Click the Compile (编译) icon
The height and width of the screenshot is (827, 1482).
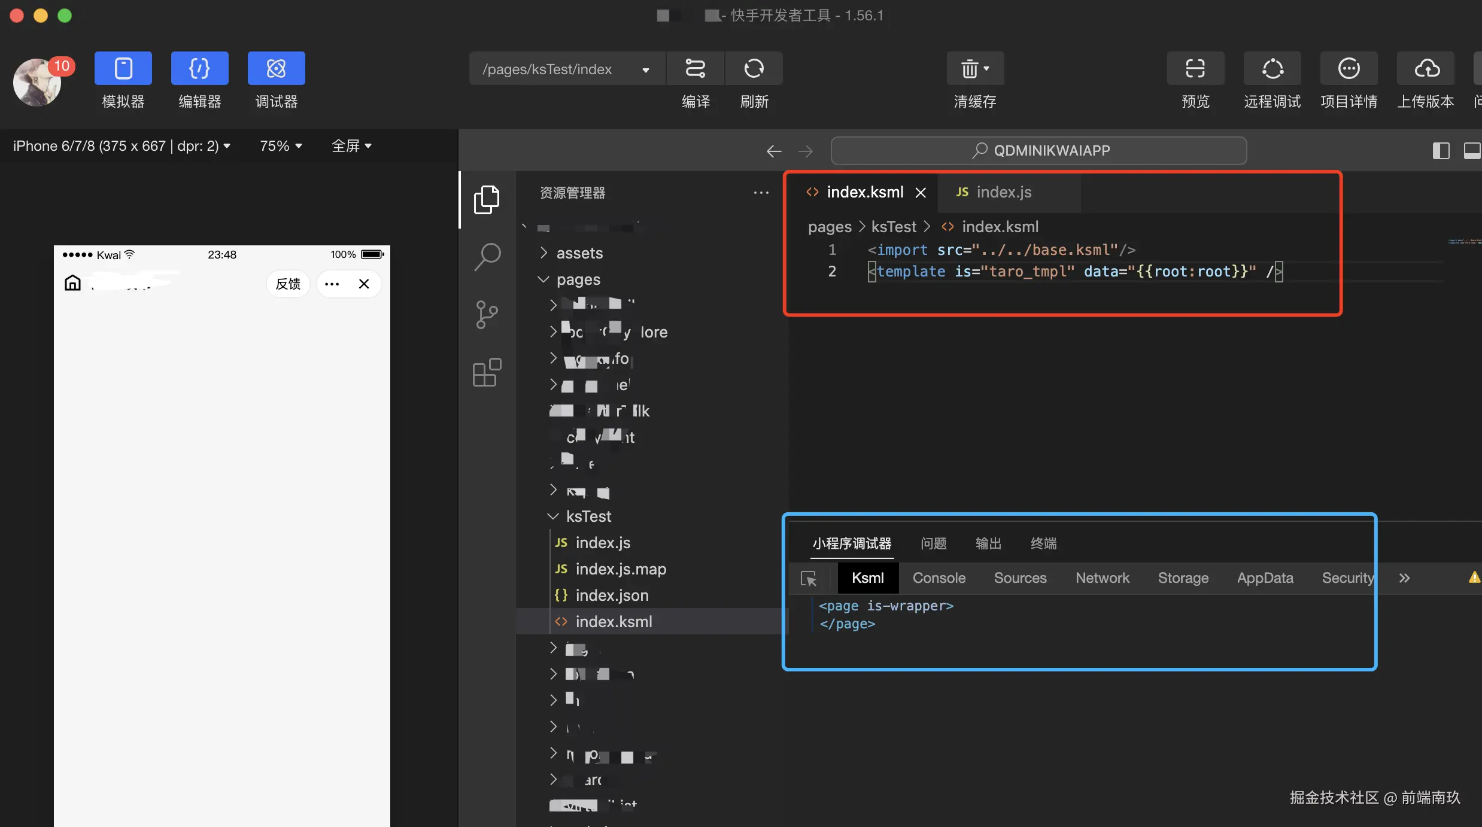[695, 69]
